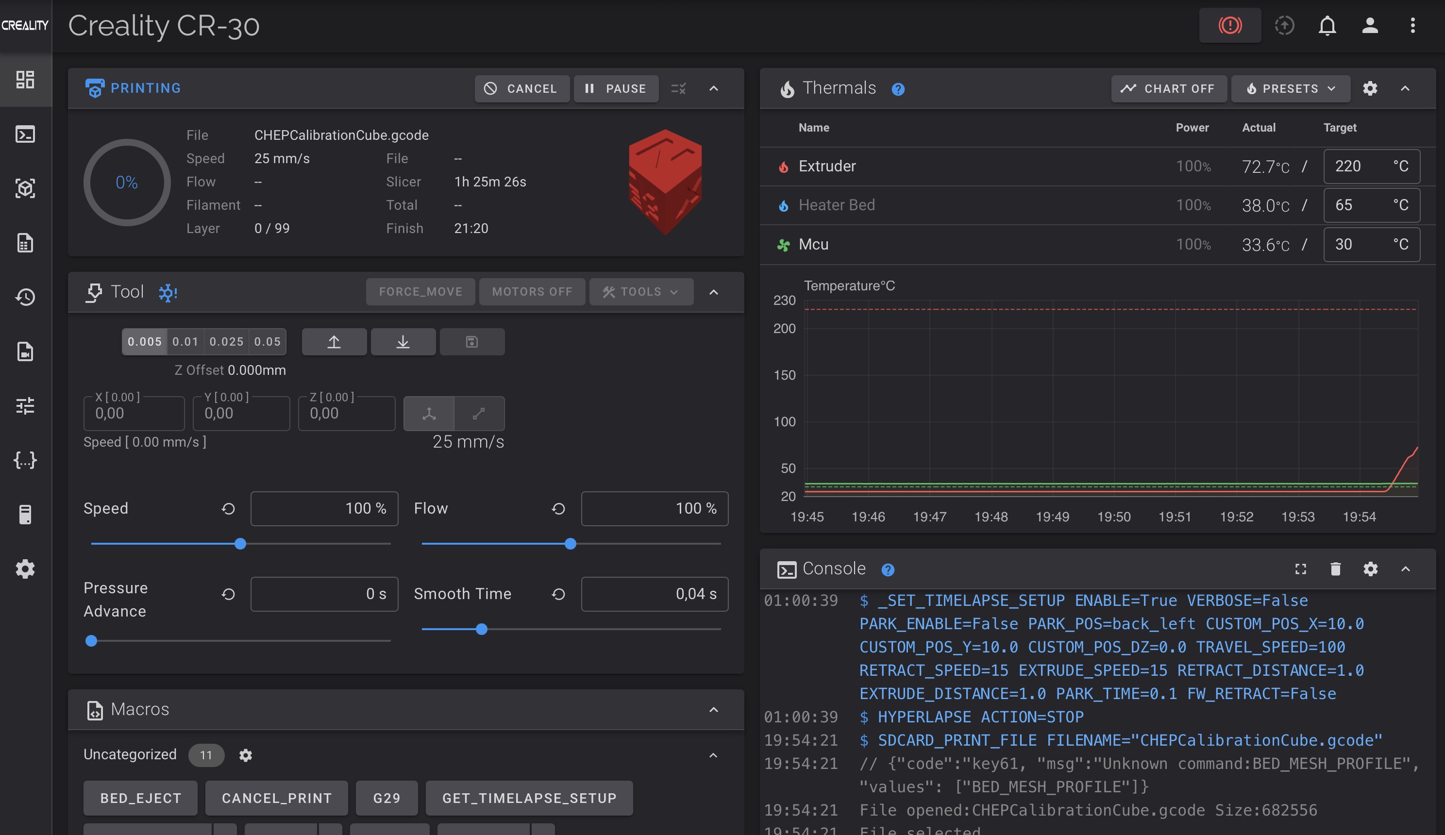Open the History page in sidebar

click(25, 297)
